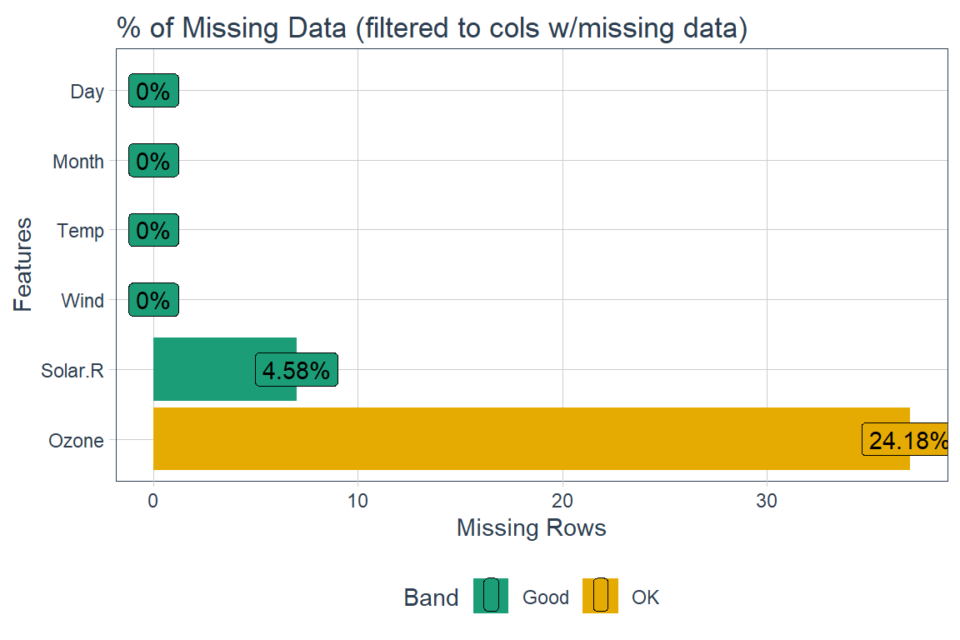Click the 0% label for Month
The width and height of the screenshot is (960, 640).
click(x=153, y=161)
